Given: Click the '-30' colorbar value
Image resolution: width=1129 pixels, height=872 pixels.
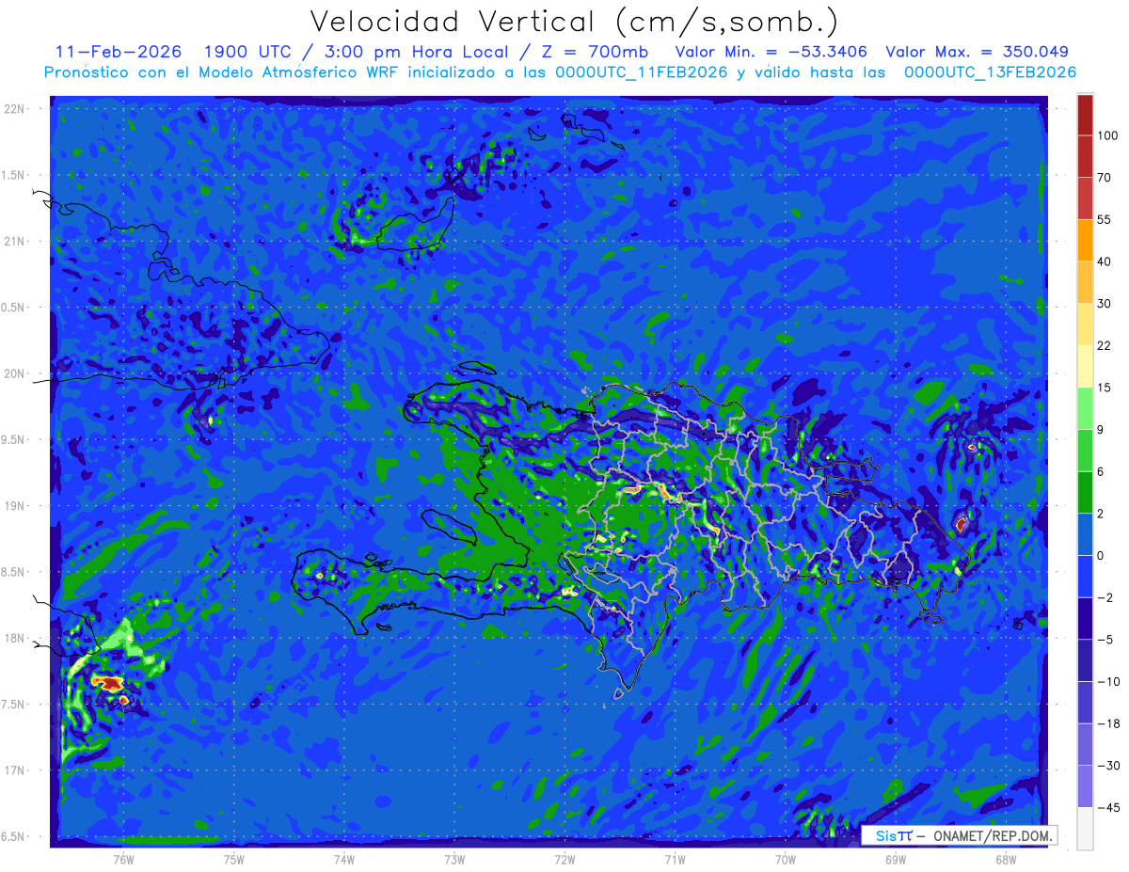Looking at the screenshot, I should [x=1107, y=766].
